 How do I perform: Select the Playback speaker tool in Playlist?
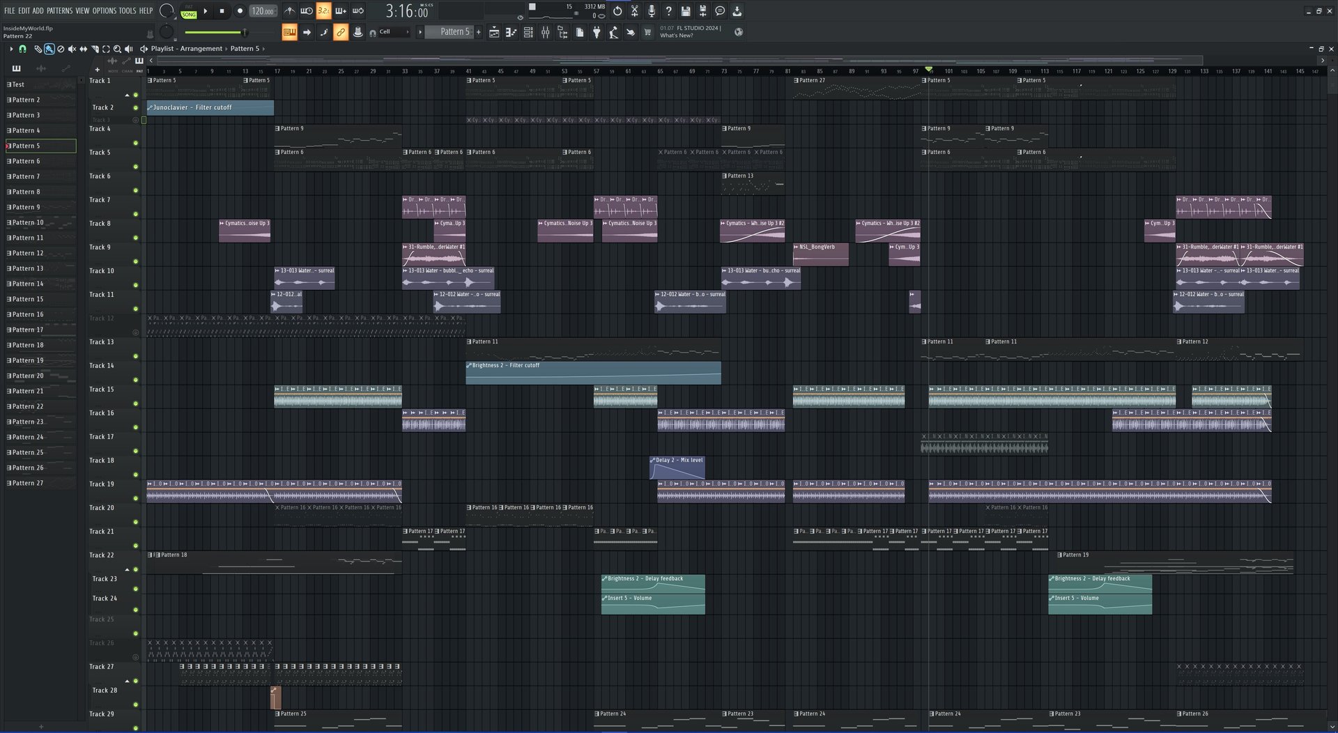point(128,49)
